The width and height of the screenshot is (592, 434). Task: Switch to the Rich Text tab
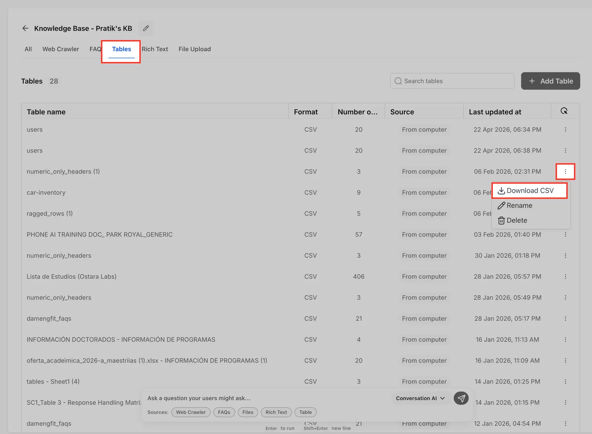click(x=155, y=49)
